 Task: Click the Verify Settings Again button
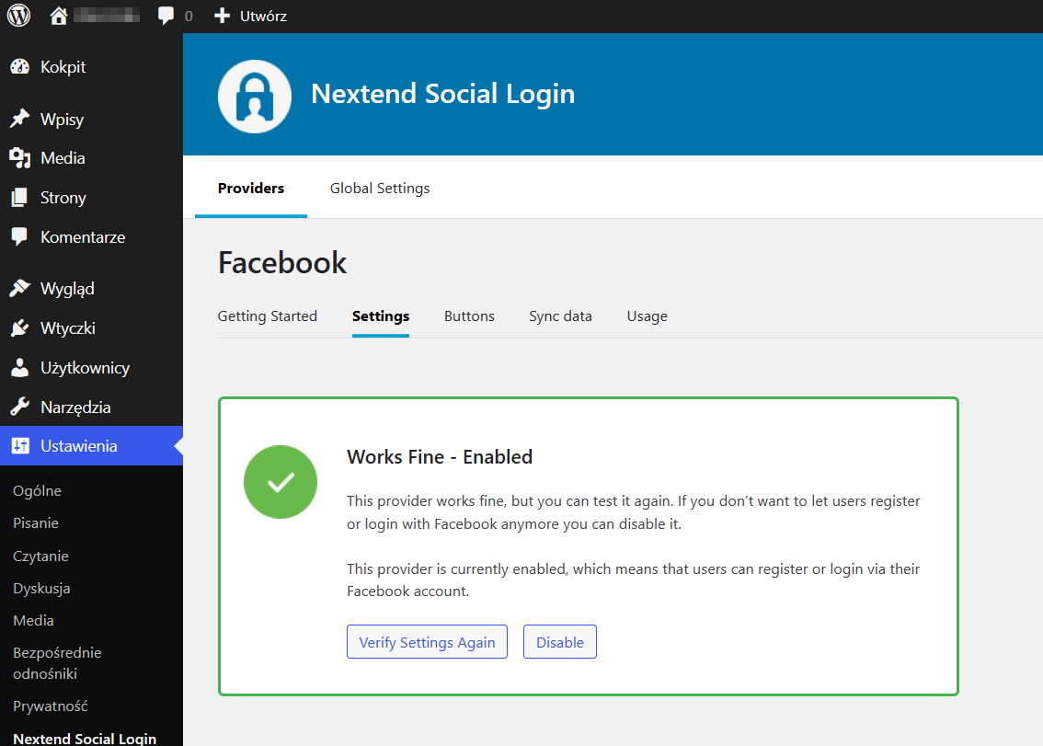[427, 641]
